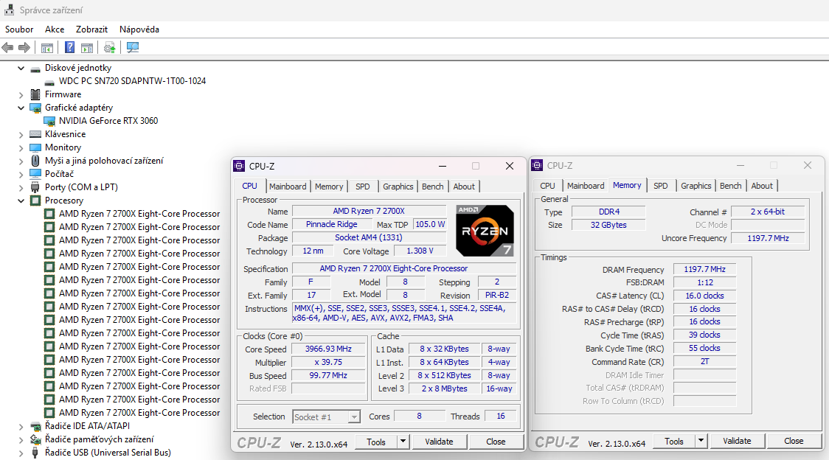Select the CAS# Latency clocks field
829x460 pixels.
point(704,295)
